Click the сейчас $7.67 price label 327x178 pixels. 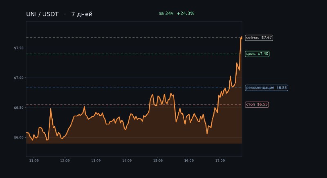coord(259,38)
